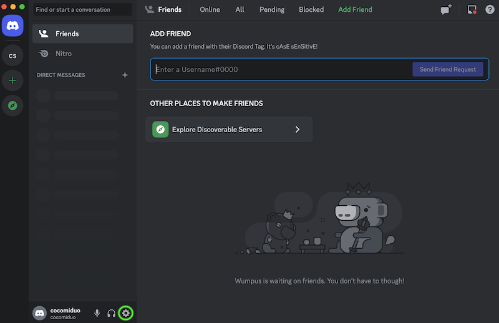Open Discord home via logo icon
The image size is (499, 323).
pyautogui.click(x=12, y=27)
